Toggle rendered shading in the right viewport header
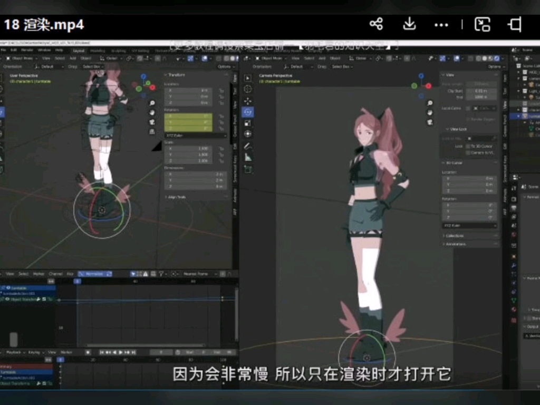 tap(497, 58)
